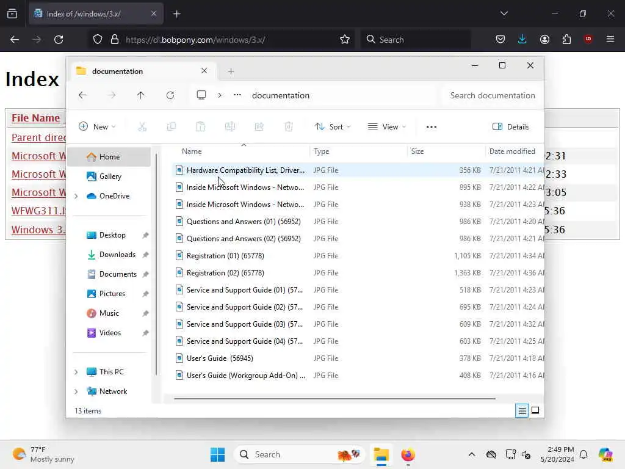
Task: Switch to large thumbnails view icon in status bar
Action: 535,410
